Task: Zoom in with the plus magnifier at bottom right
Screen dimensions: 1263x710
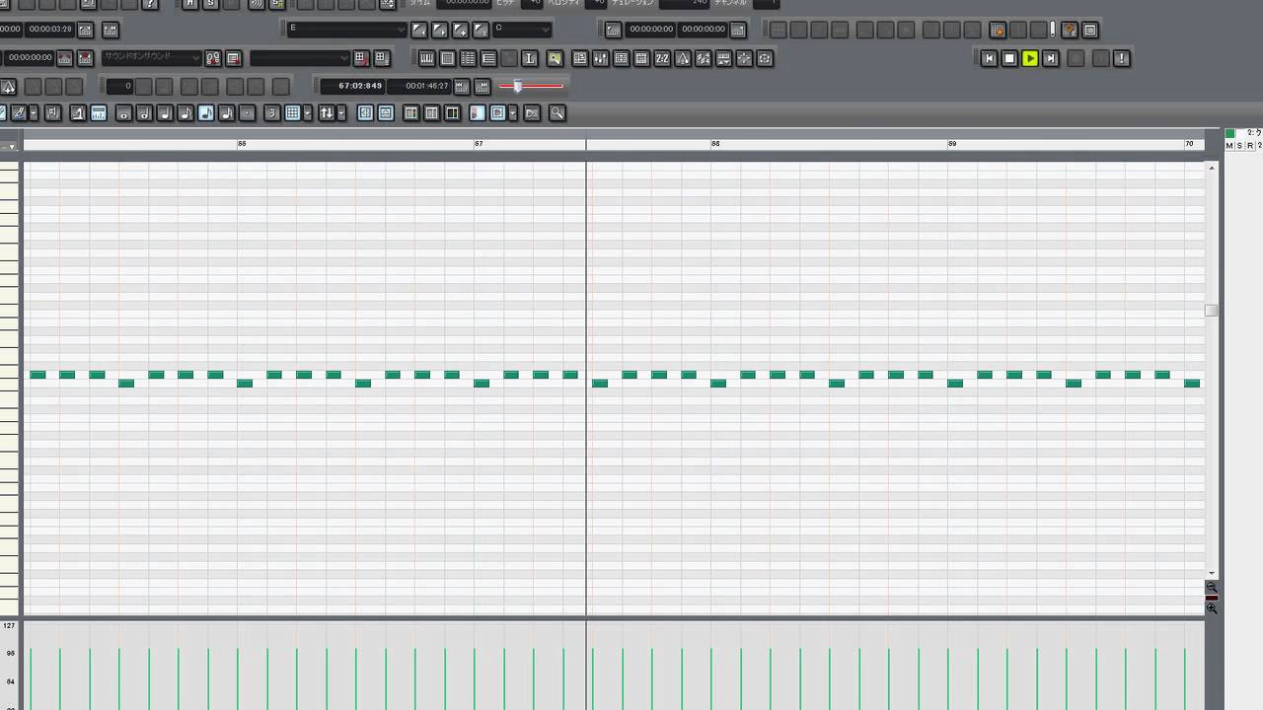Action: [x=1212, y=608]
